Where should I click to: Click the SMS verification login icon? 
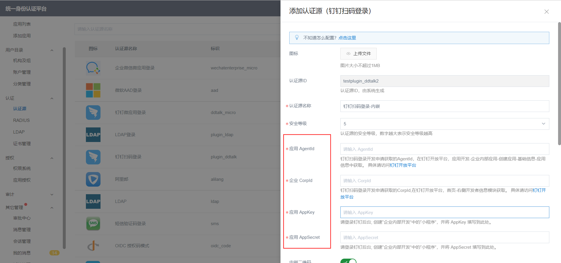coord(93,224)
